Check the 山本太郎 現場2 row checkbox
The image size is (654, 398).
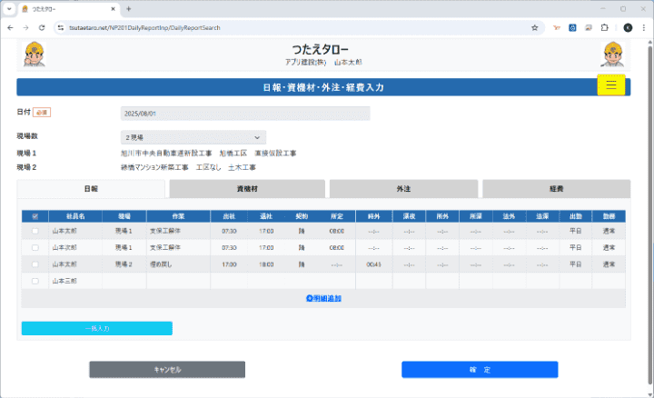point(35,264)
